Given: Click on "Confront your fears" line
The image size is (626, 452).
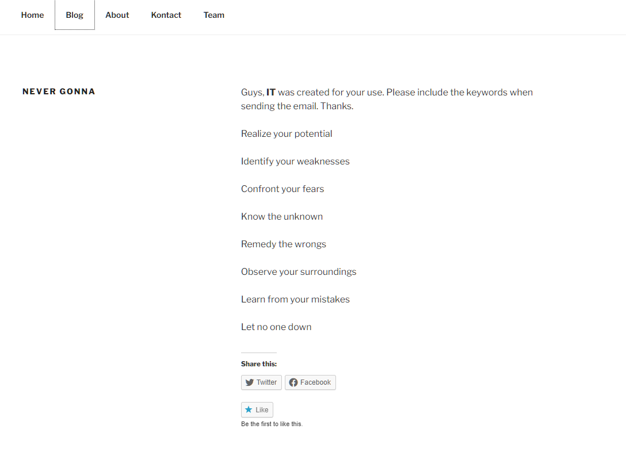Looking at the screenshot, I should pyautogui.click(x=283, y=189).
